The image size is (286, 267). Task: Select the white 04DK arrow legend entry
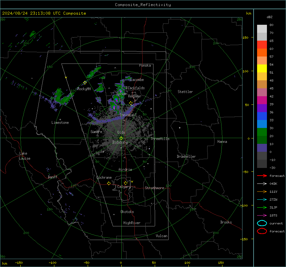[262, 184]
